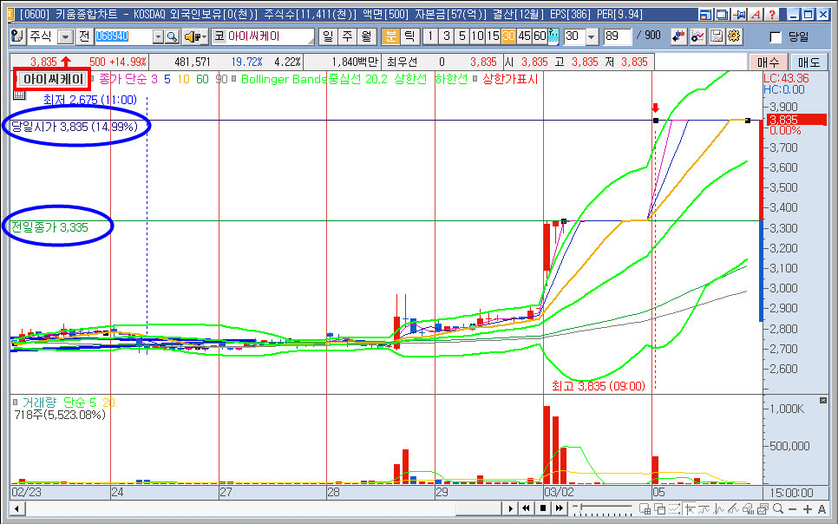Switch chart period to 주 (weekly)
This screenshot has width=838, height=524.
point(347,36)
